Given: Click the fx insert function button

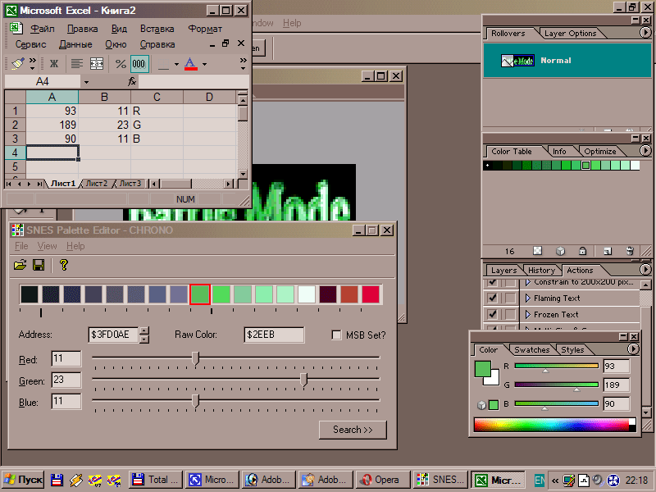Looking at the screenshot, I should 132,81.
